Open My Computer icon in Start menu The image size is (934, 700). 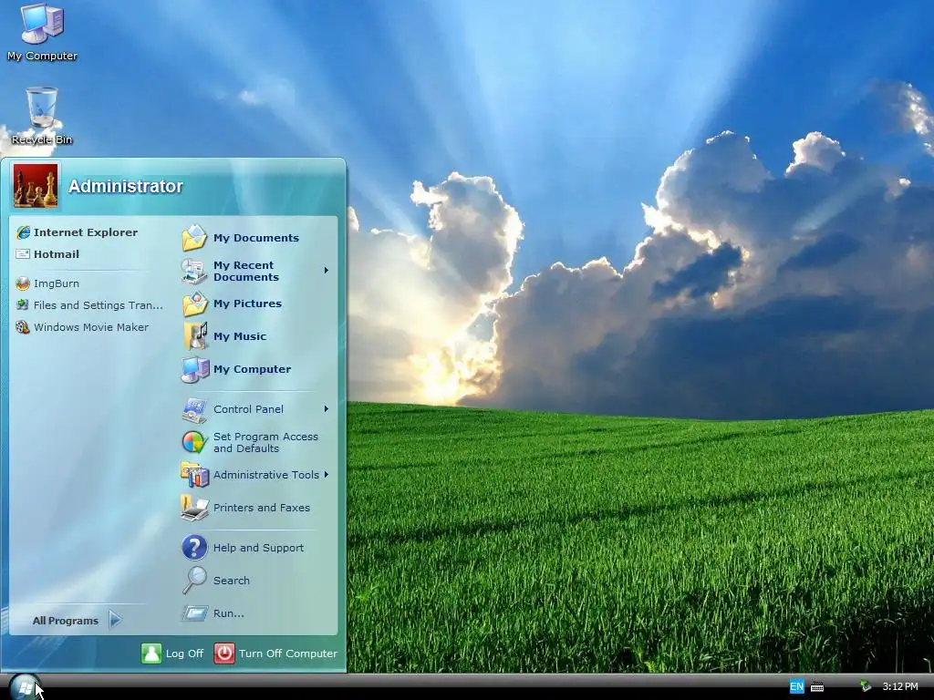tap(194, 369)
